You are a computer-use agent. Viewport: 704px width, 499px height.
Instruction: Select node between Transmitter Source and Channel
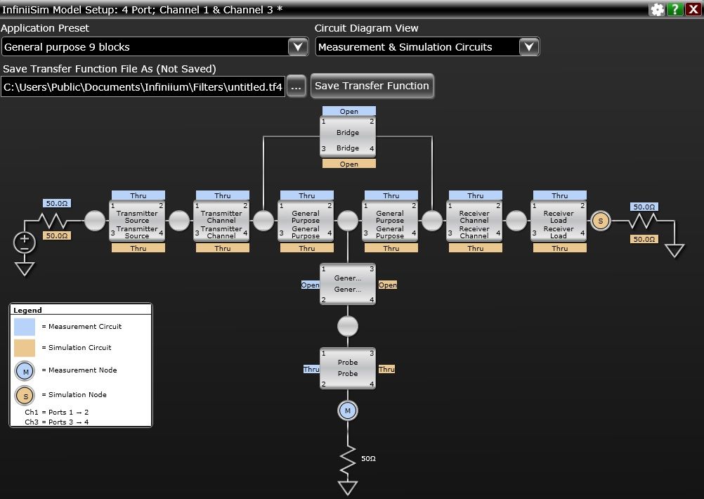(179, 221)
